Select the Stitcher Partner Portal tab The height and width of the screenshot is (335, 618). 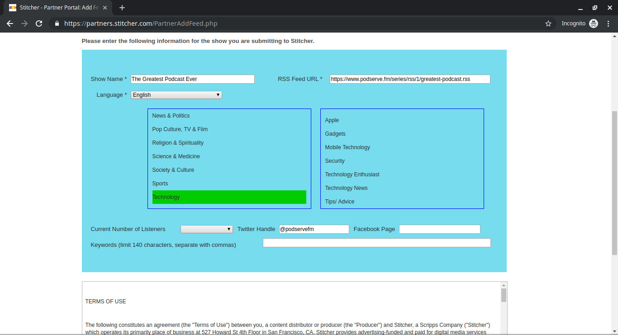pyautogui.click(x=59, y=8)
